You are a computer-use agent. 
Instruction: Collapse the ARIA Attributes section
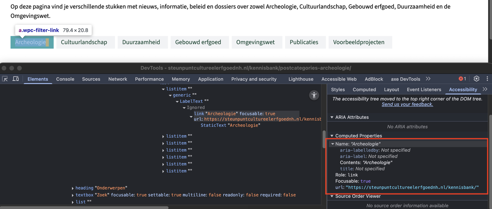(332, 117)
